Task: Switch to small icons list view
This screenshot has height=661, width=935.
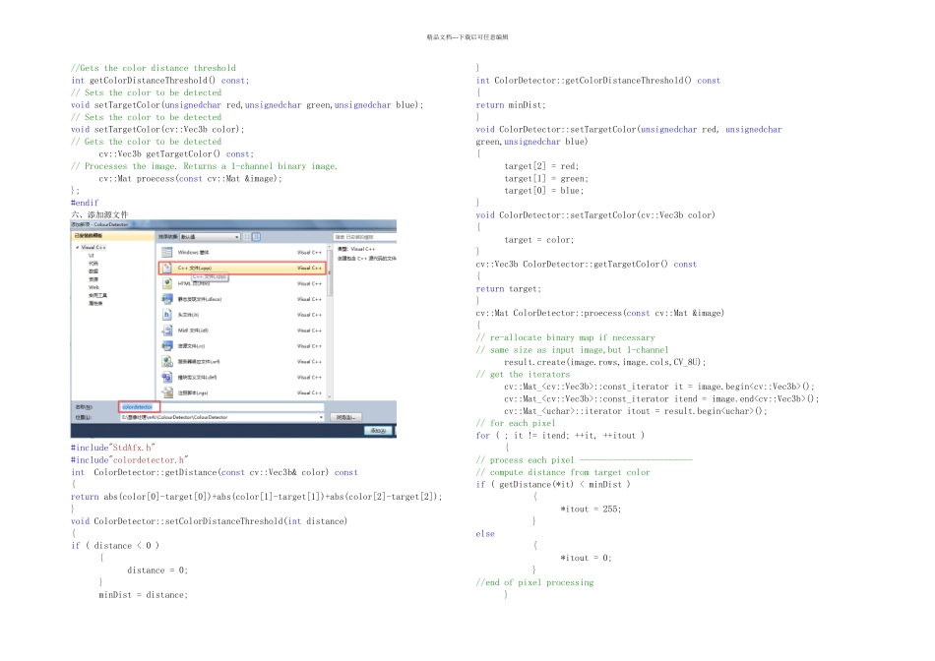Action: [x=246, y=237]
